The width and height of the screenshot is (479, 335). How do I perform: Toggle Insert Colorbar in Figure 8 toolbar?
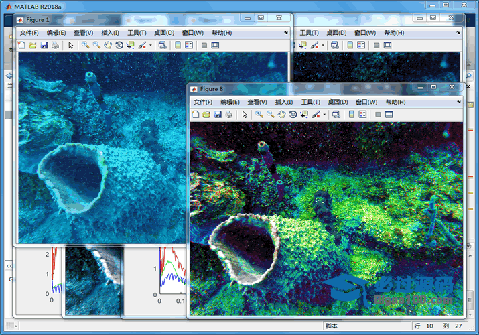pos(350,115)
